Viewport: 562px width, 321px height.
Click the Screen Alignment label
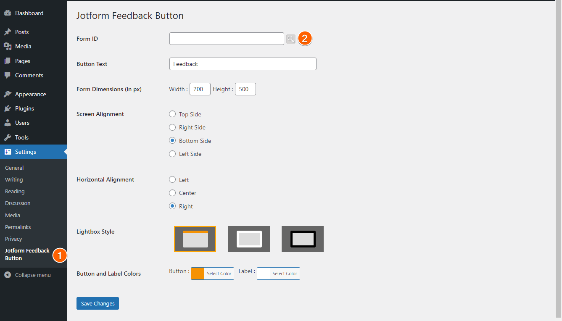click(100, 114)
